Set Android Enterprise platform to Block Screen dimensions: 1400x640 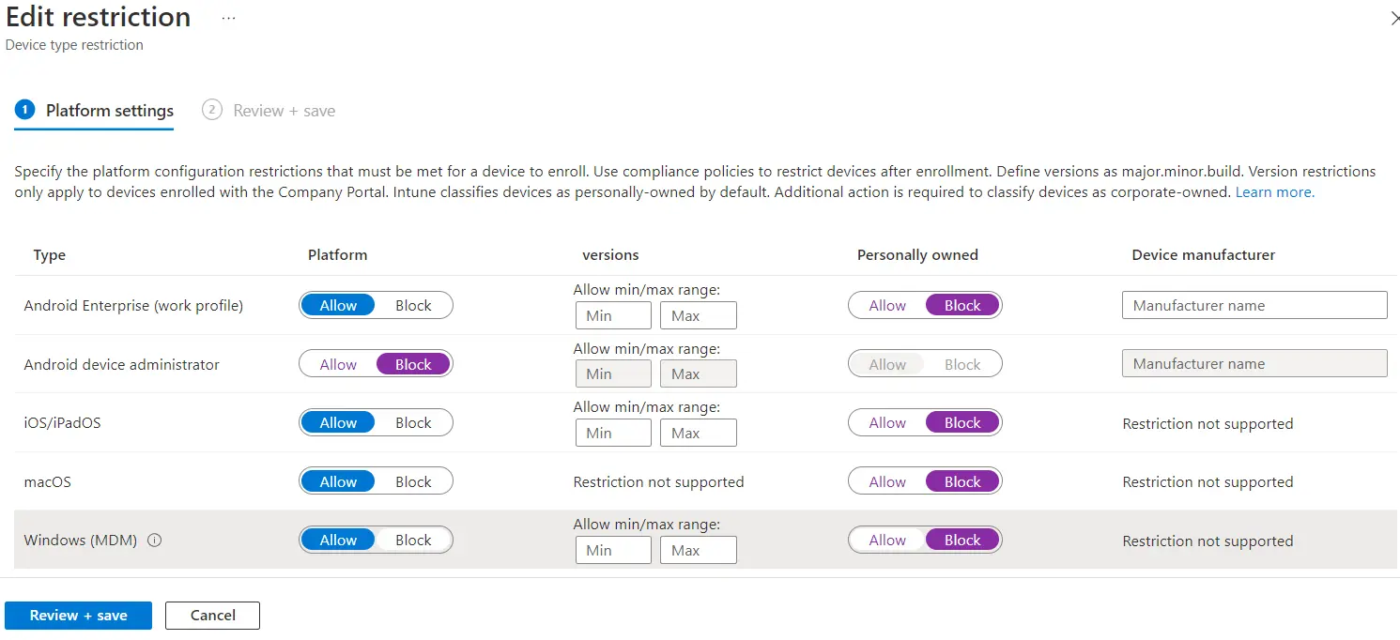tap(413, 306)
